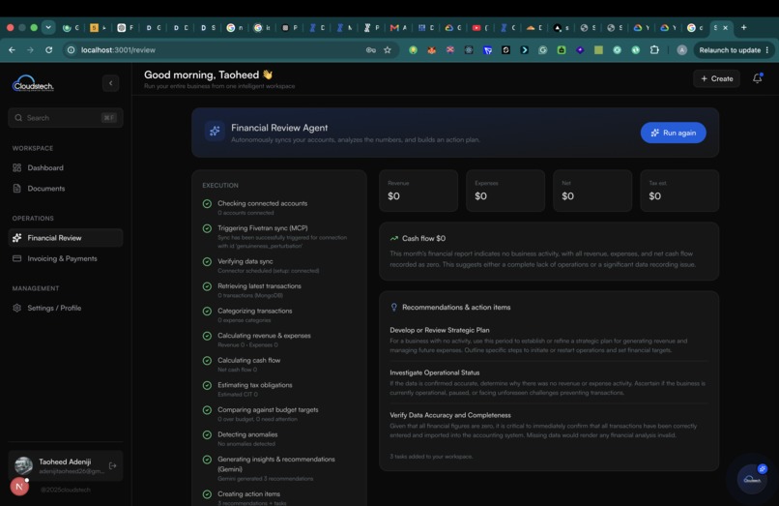Click 'Generating insights & recommendations' step
Viewport: 779px width, 506px height.
276,463
